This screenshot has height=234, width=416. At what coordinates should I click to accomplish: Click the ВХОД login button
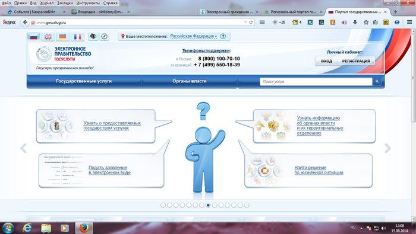tap(326, 61)
